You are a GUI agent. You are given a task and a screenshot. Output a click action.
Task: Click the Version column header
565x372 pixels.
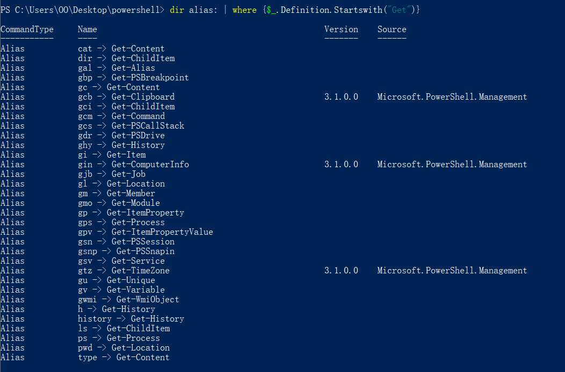[x=341, y=29]
